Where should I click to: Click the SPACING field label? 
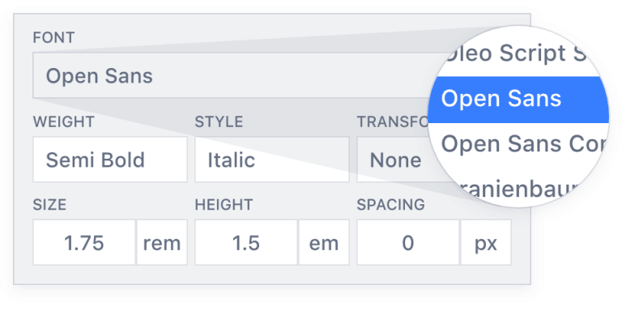(390, 205)
